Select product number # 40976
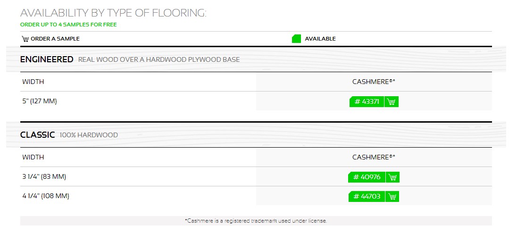The height and width of the screenshot is (242, 517). (x=367, y=177)
